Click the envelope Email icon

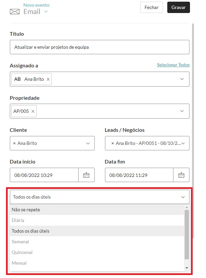click(x=15, y=12)
